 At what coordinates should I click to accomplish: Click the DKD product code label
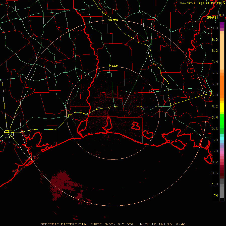click(220, 15)
